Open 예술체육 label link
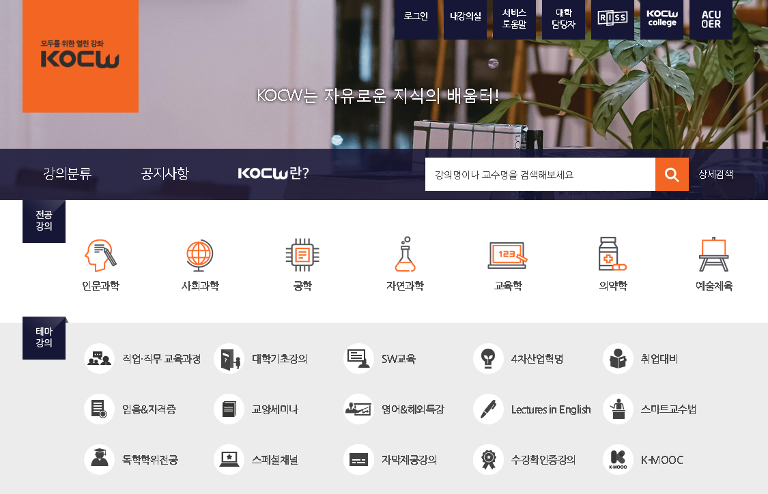This screenshot has width=768, height=494. [x=714, y=286]
